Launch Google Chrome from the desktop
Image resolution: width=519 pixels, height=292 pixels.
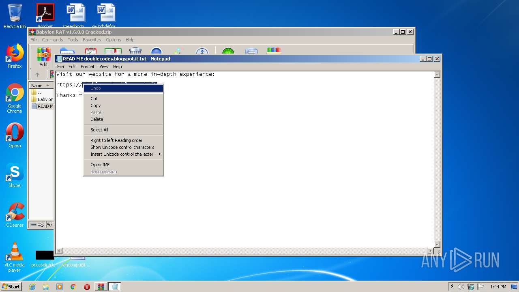[15, 98]
